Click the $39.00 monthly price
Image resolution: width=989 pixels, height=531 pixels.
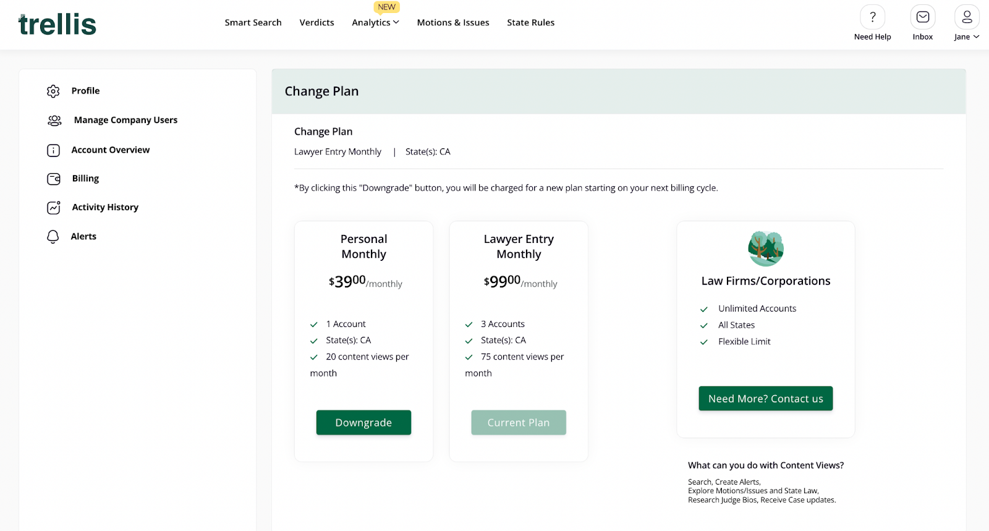(365, 282)
